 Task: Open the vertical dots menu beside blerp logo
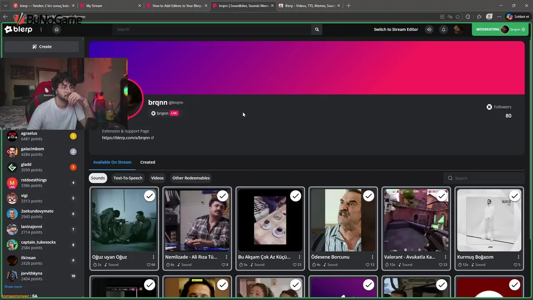pyautogui.click(x=41, y=30)
